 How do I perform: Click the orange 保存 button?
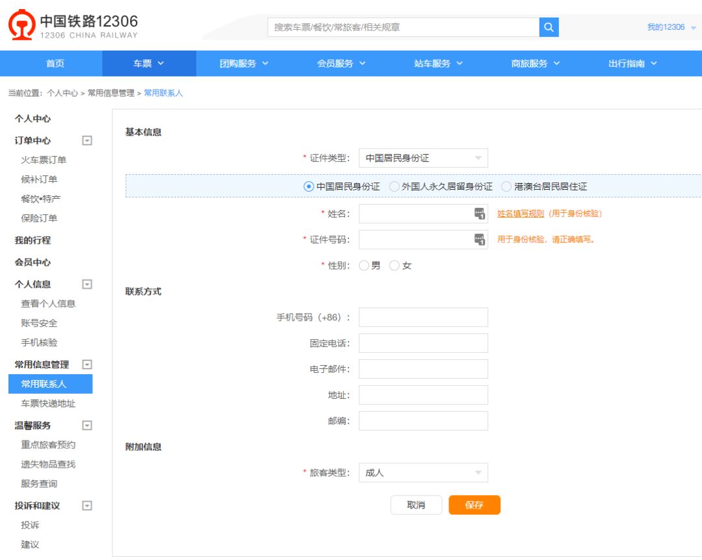(474, 505)
